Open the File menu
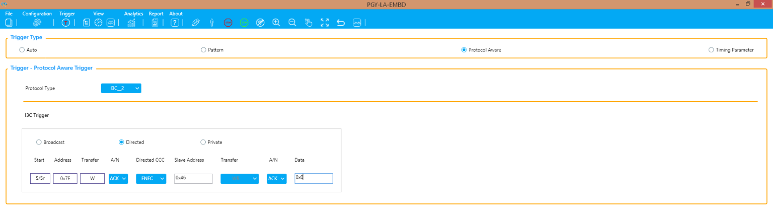 coord(9,14)
